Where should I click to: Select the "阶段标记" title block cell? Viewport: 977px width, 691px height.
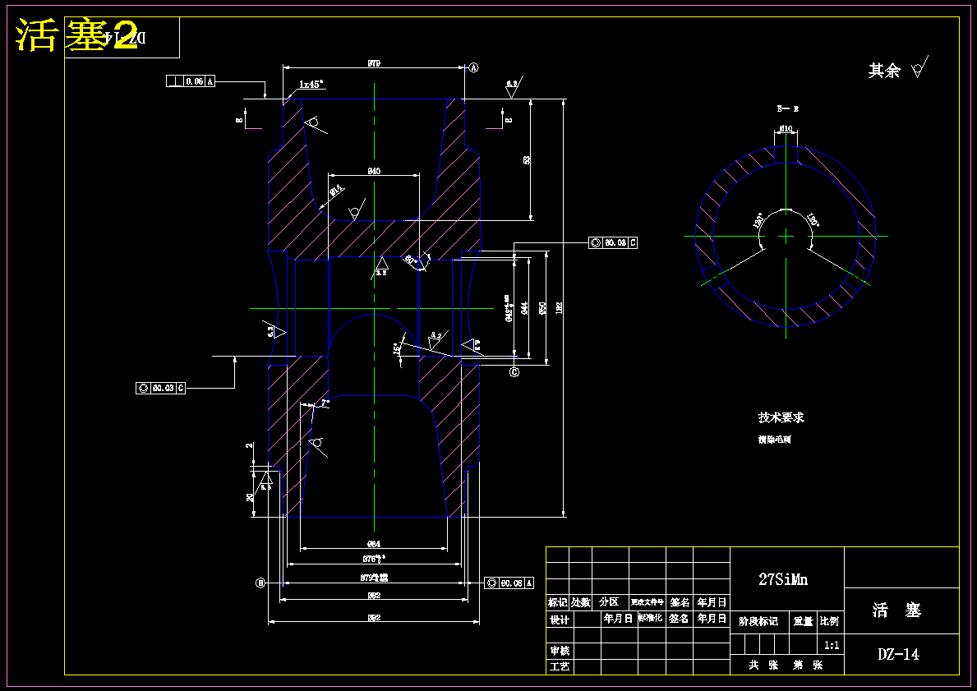(x=758, y=621)
